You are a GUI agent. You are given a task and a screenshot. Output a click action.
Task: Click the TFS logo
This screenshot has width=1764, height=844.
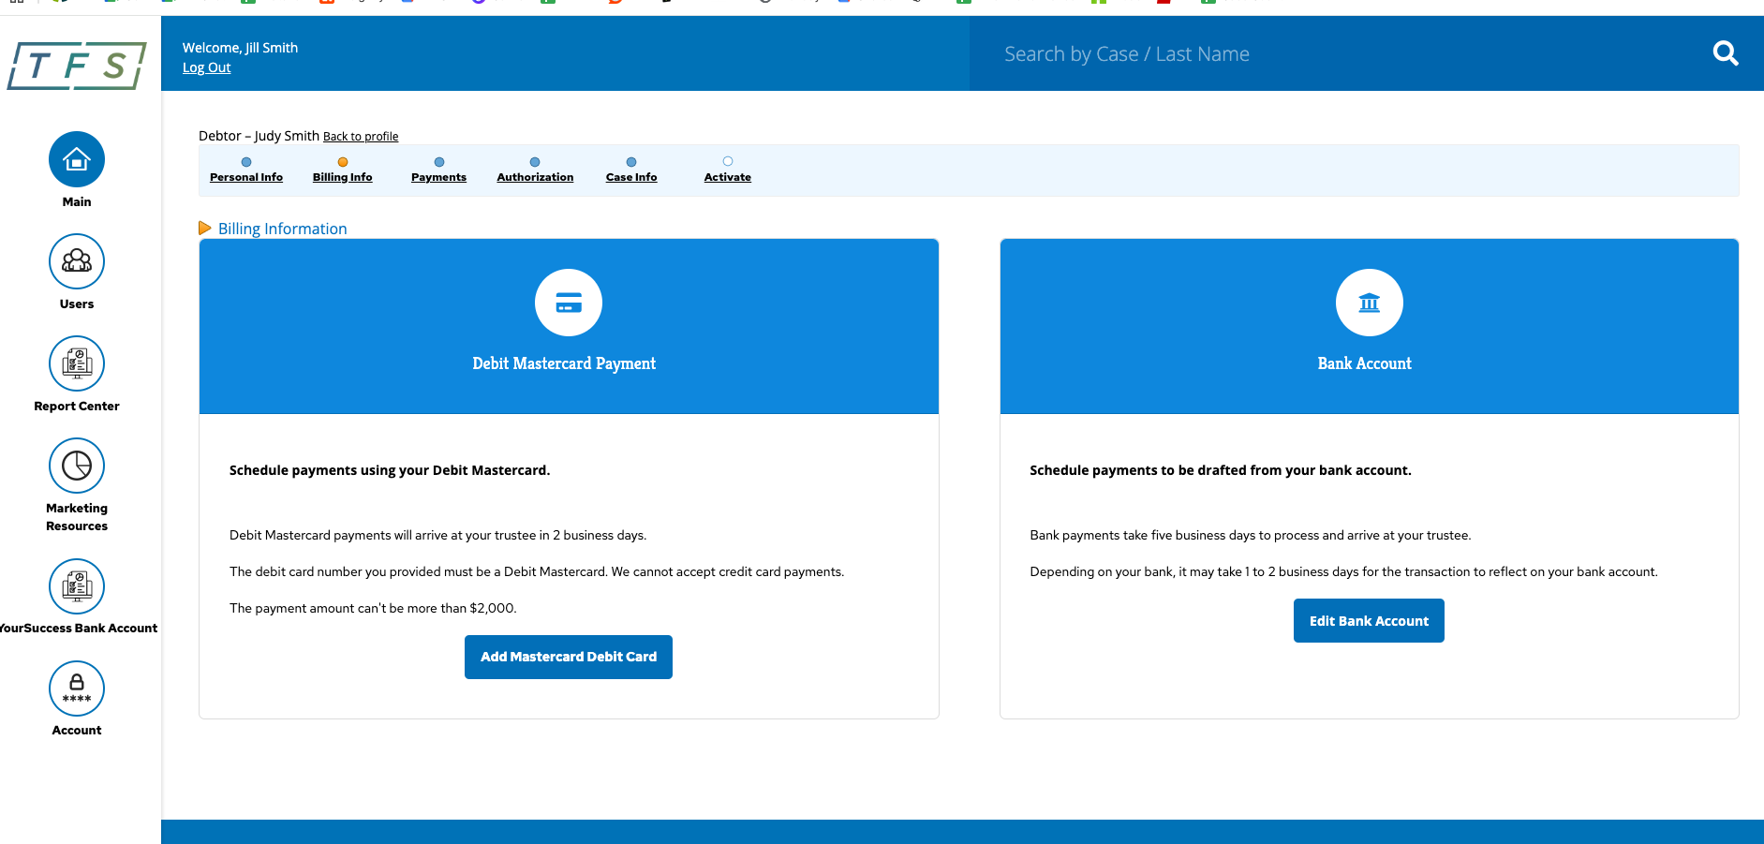click(x=77, y=66)
